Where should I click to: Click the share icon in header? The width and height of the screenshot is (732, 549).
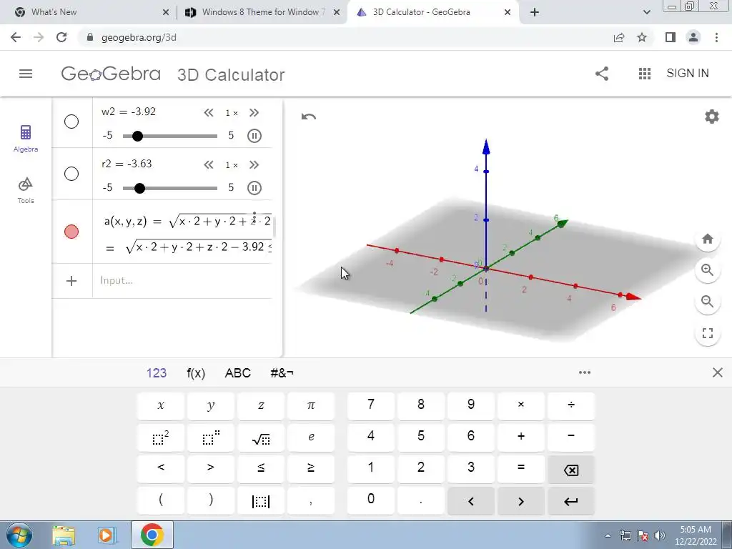602,74
